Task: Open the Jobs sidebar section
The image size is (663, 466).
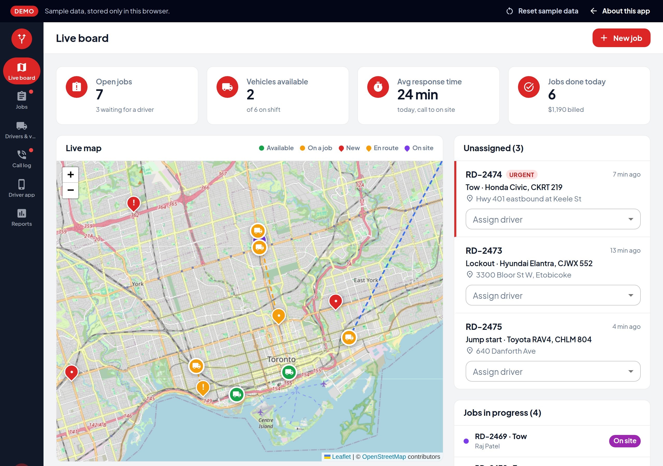Action: coord(22,100)
